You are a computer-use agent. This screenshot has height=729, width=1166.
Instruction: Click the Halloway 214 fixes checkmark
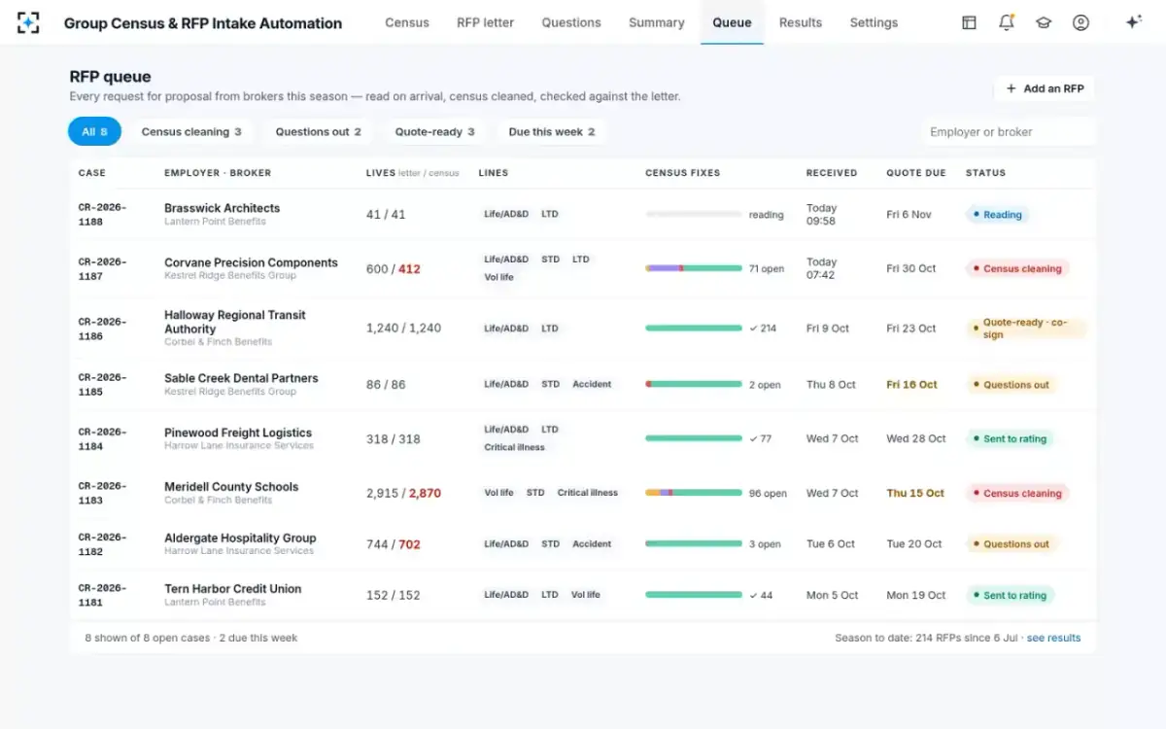pos(763,329)
